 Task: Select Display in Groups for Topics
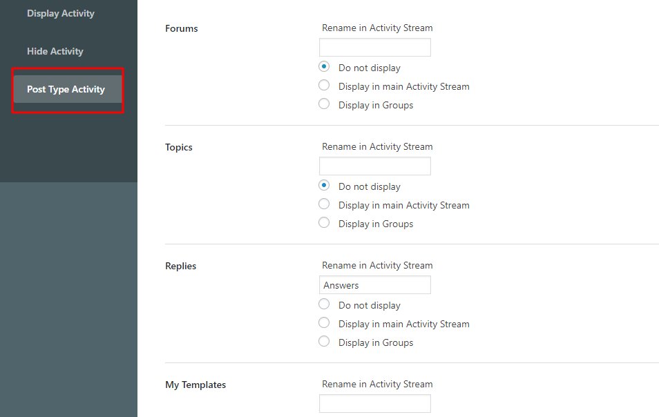click(x=324, y=222)
